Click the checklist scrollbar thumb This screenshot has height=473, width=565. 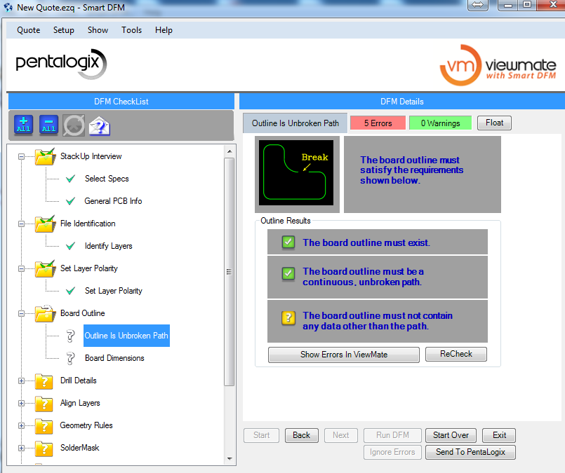(230, 272)
